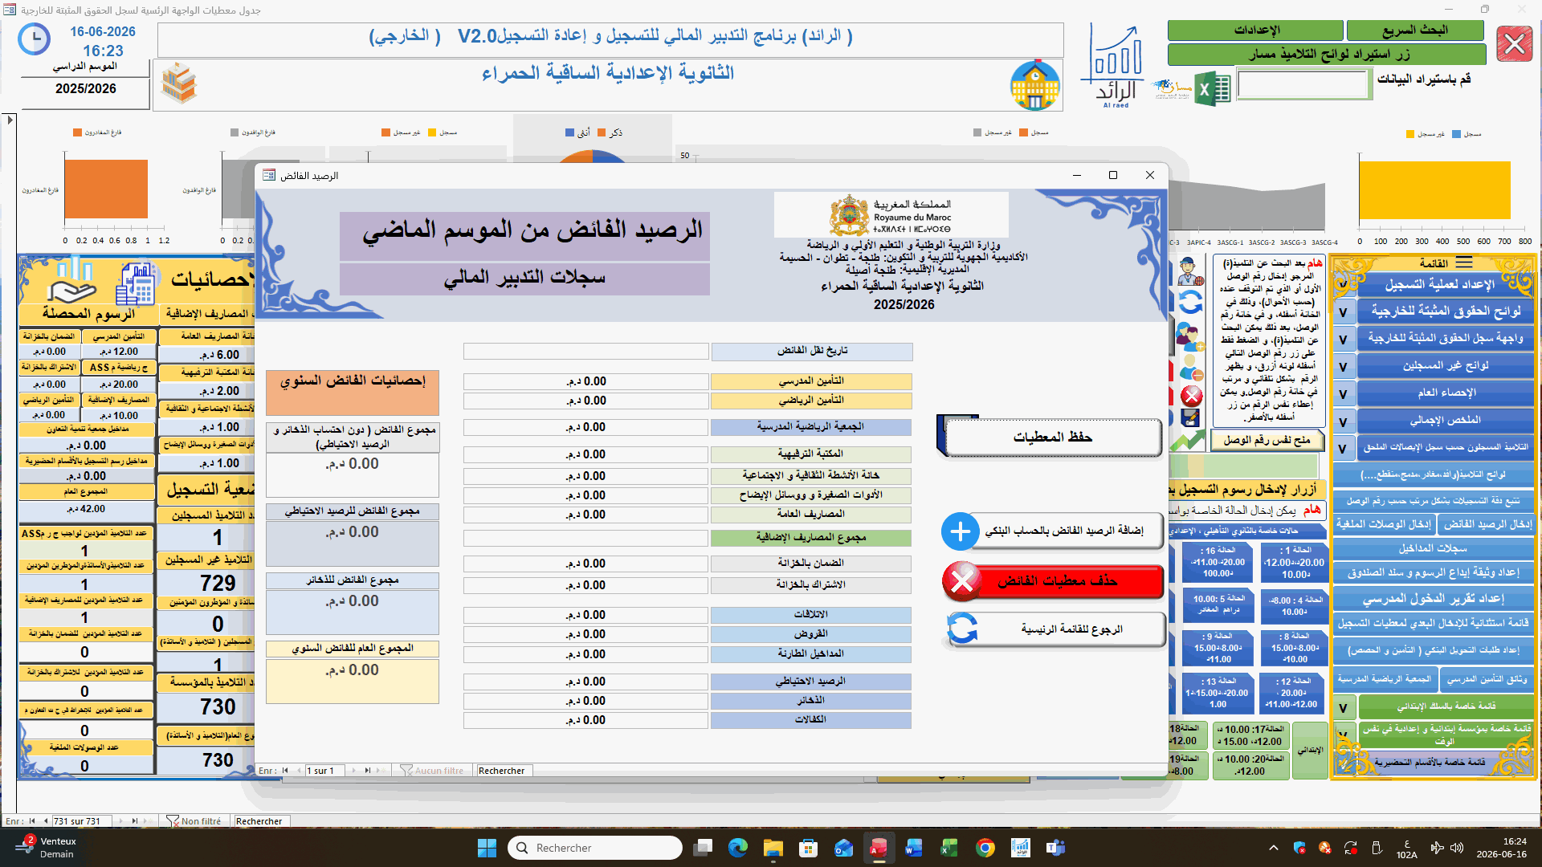Screen dimensions: 1542x867
Task: Click the Massar logo icon
Action: pyautogui.click(x=1173, y=88)
